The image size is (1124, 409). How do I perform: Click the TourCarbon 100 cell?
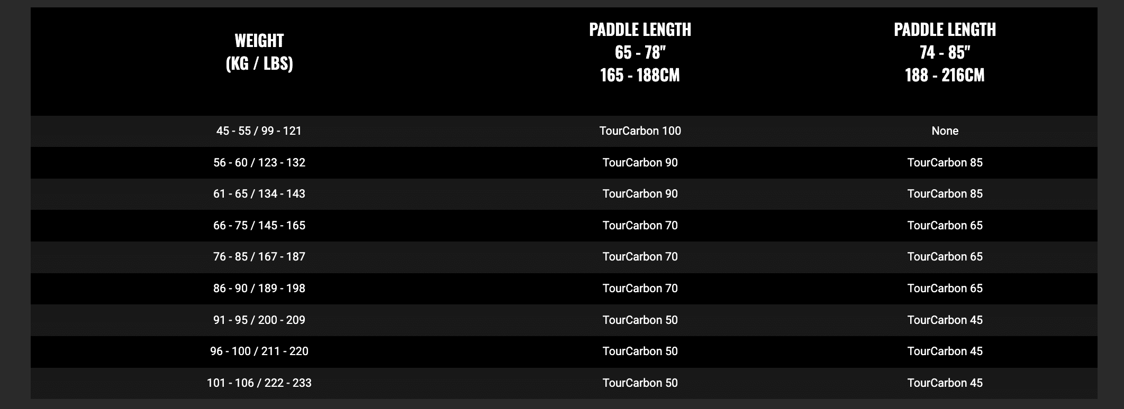[640, 131]
